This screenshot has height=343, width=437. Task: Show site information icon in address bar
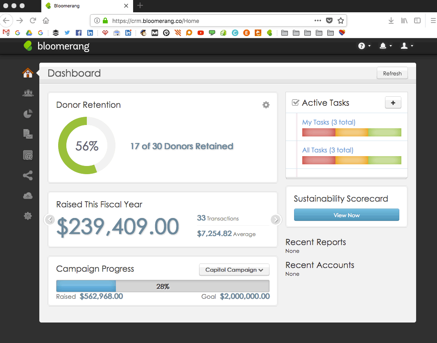coord(97,20)
